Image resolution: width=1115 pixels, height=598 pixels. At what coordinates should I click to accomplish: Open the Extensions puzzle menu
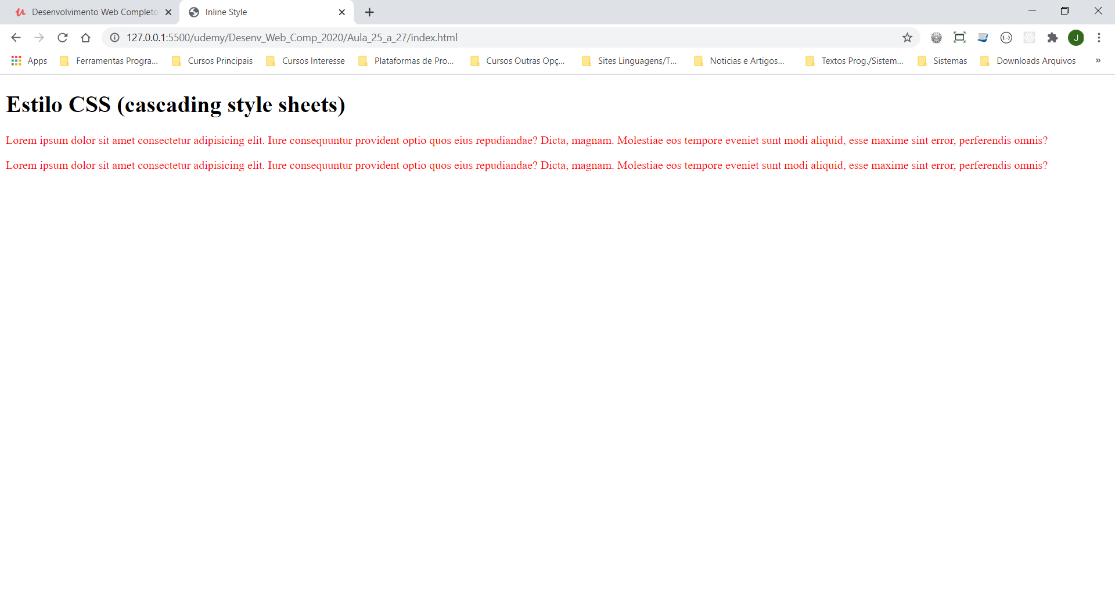(1052, 38)
